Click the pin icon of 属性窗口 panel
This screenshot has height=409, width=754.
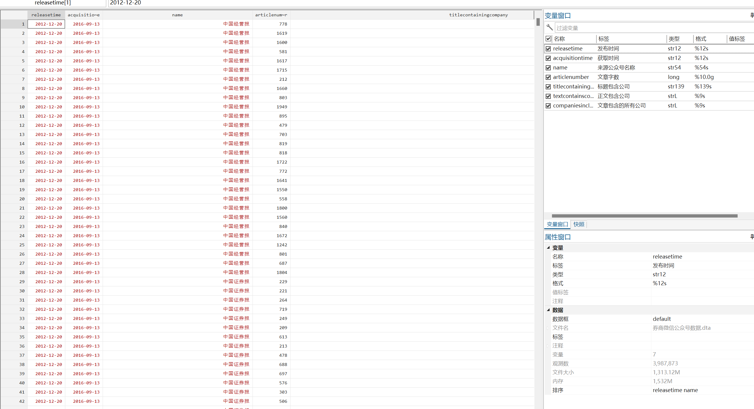click(752, 237)
